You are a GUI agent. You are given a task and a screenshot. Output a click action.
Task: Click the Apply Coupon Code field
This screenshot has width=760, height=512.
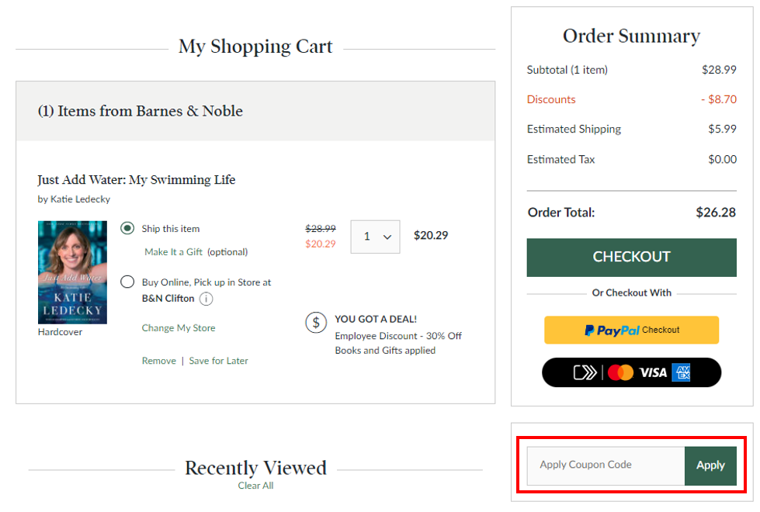click(606, 465)
